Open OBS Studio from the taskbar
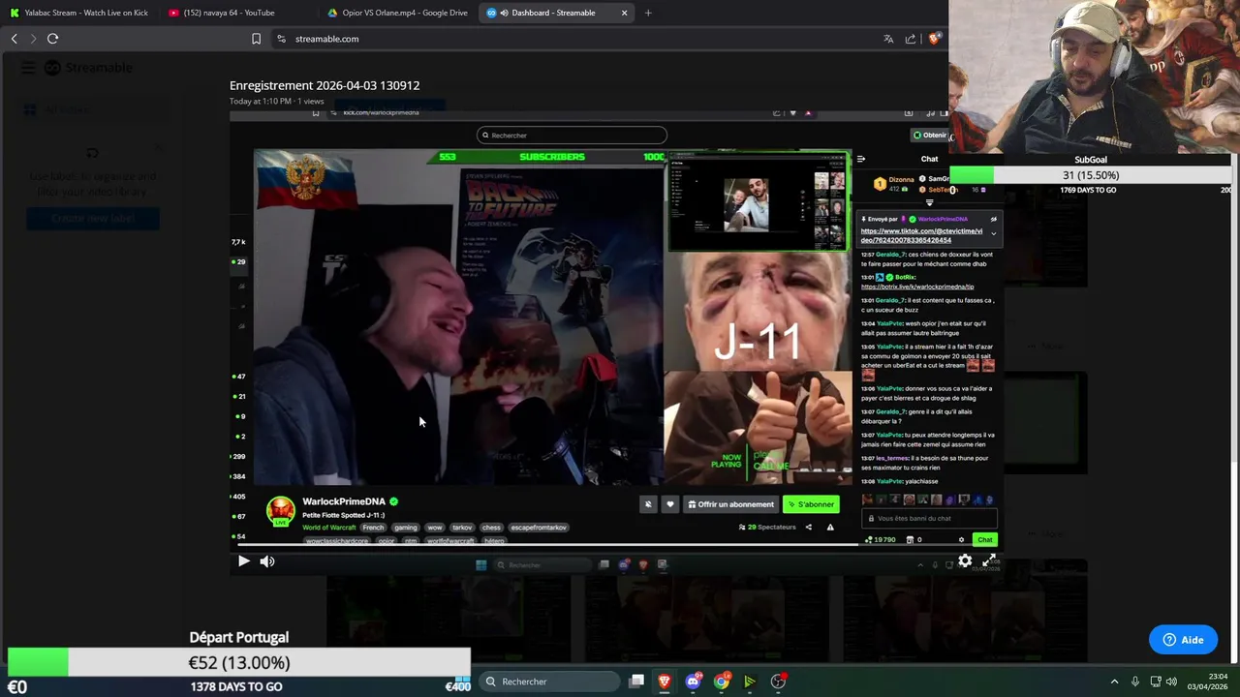The image size is (1240, 697). 778,682
